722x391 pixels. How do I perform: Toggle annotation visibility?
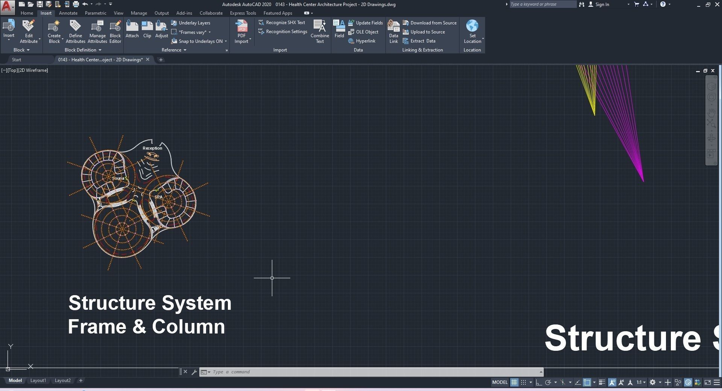click(612, 382)
